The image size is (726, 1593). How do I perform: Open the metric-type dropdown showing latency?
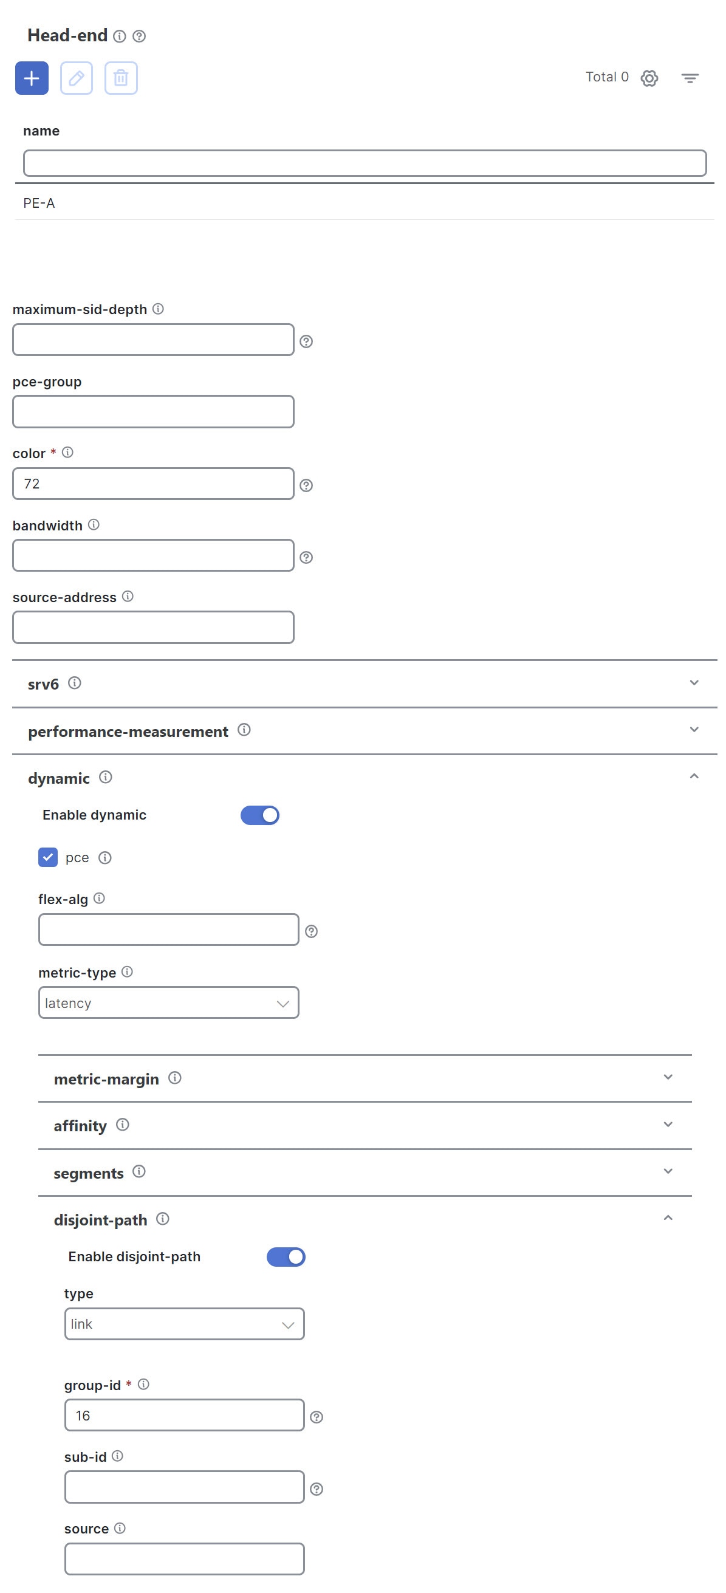pyautogui.click(x=168, y=1002)
